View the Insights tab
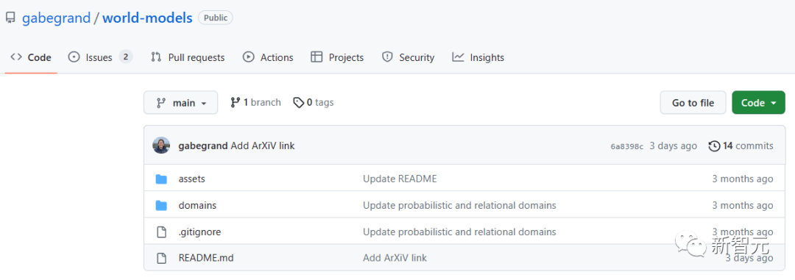Screen dimensions: 795x280 point(478,57)
